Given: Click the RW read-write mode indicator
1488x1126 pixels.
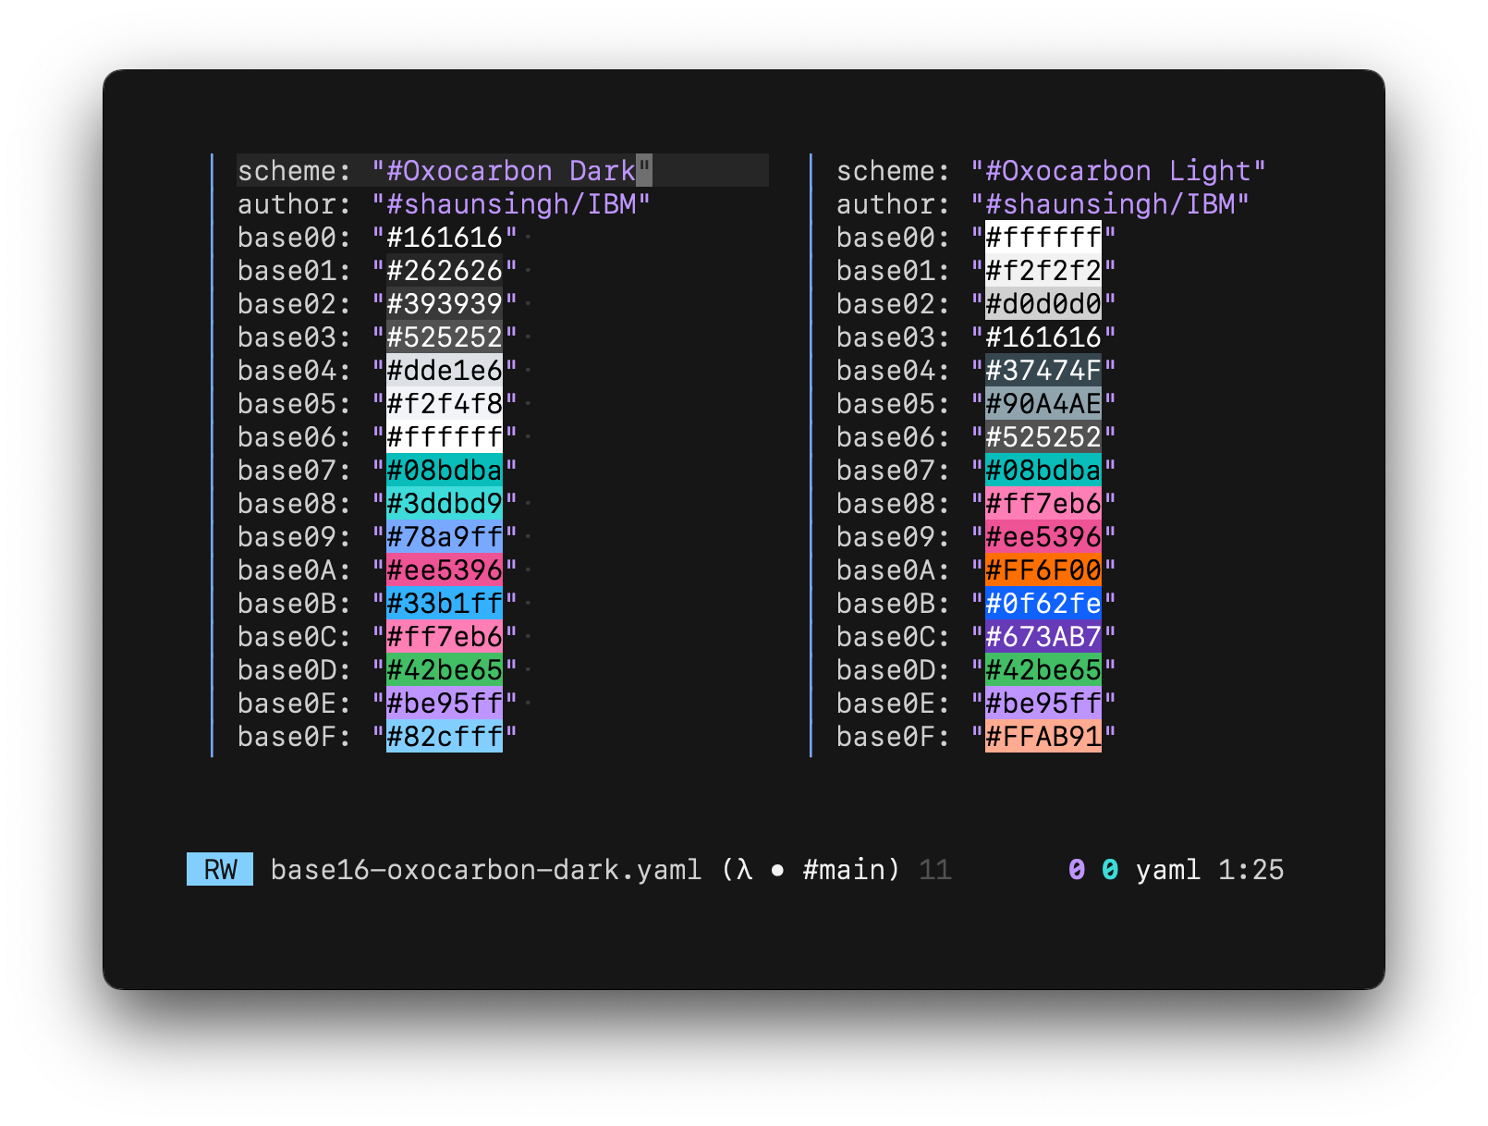Looking at the screenshot, I should (218, 869).
